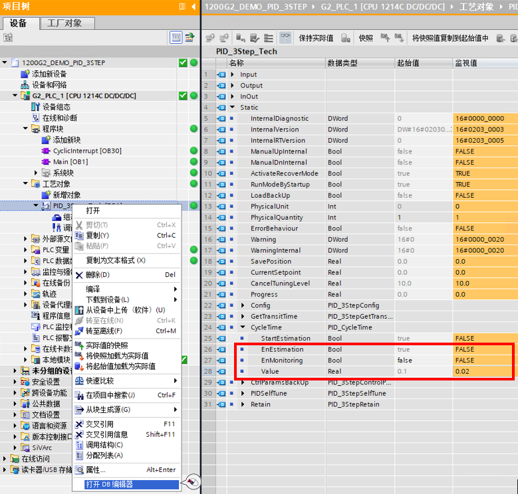Screen dimensions: 518x494
Task: Click the Add new device icon (添加新设备)
Action: click(25, 74)
